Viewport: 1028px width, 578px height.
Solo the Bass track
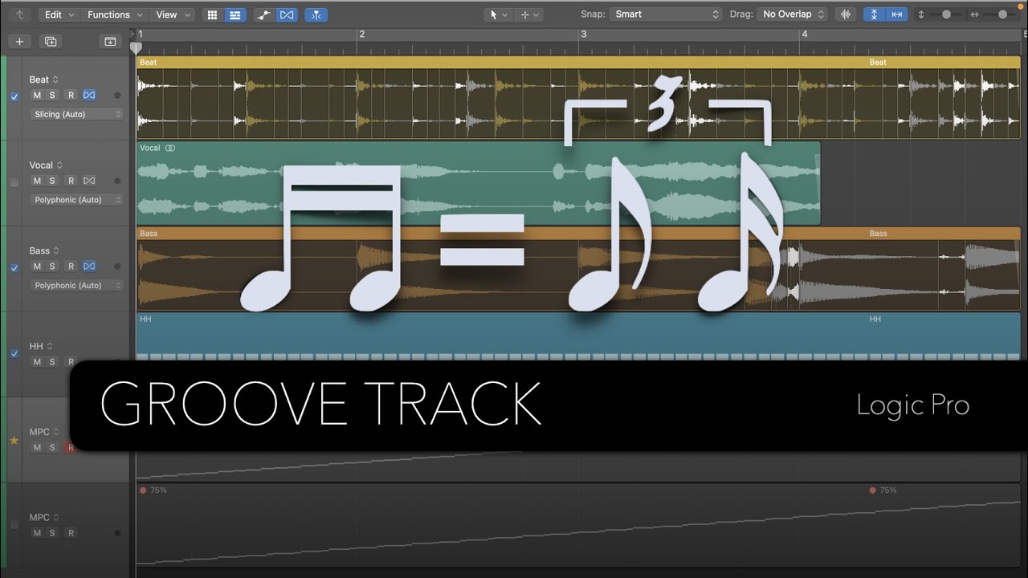pos(52,266)
